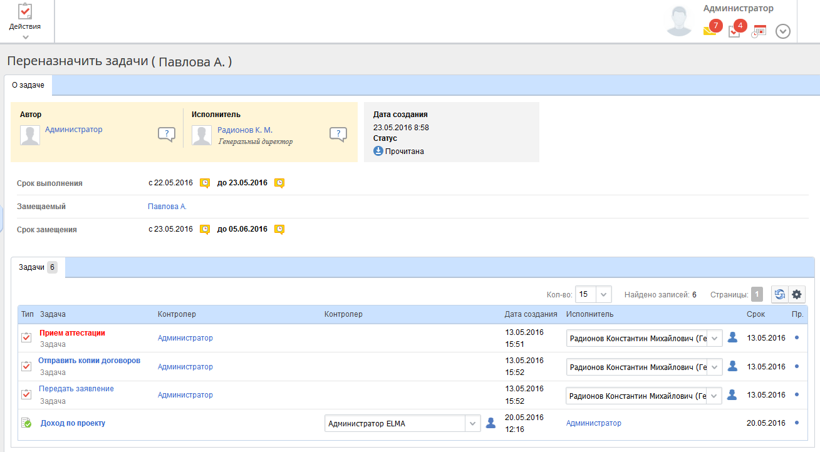Click the refresh table icon
The height and width of the screenshot is (452, 820).
779,294
